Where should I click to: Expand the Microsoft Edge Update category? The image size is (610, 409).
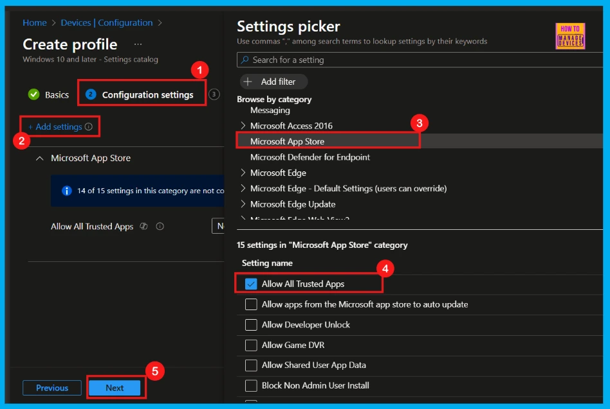243,204
